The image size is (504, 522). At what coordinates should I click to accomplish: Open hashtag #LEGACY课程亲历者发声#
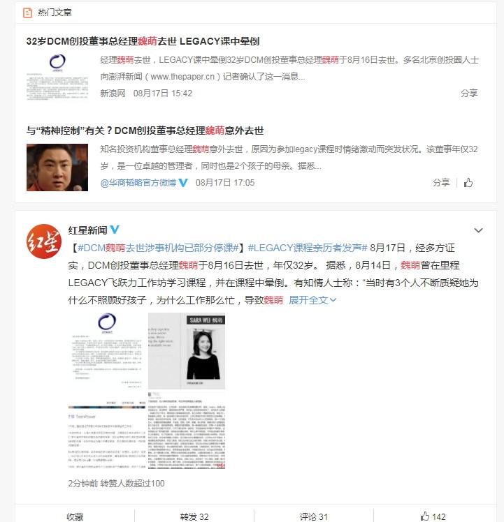tap(308, 248)
